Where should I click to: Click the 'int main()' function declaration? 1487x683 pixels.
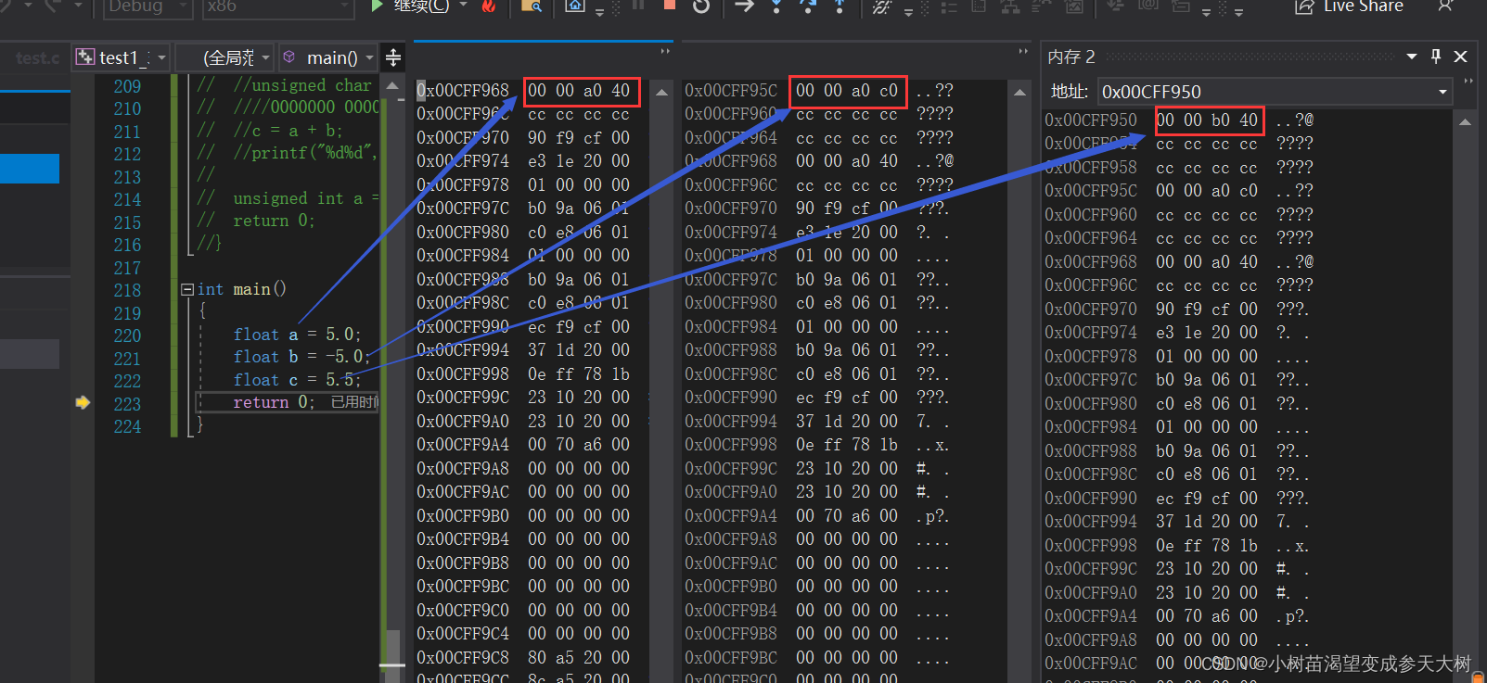(241, 289)
